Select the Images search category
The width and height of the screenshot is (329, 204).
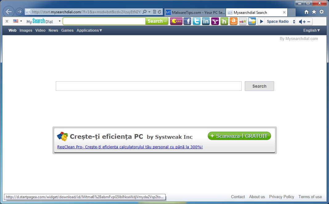point(26,30)
